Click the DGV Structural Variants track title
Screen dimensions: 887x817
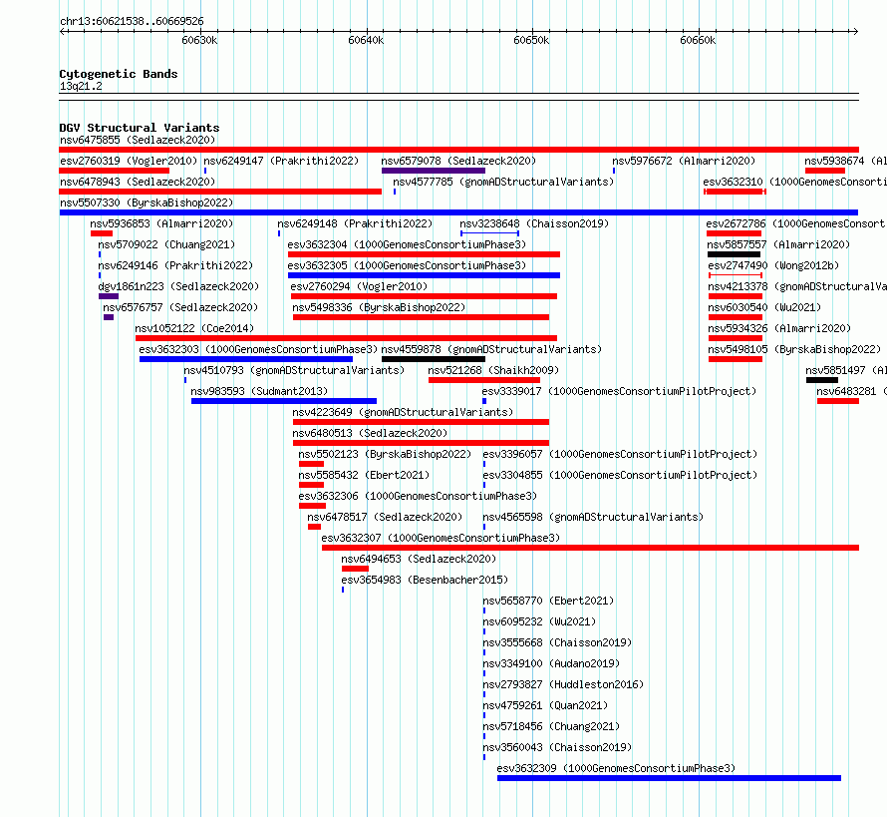(140, 128)
